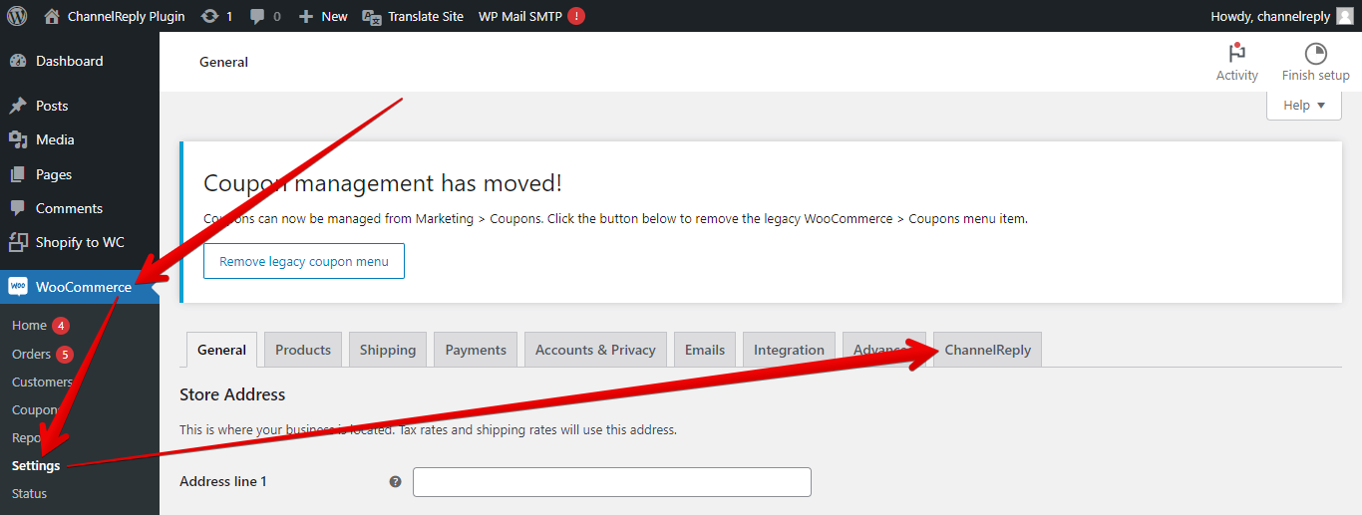The height and width of the screenshot is (515, 1362).
Task: Click the Dashboard gauge icon
Action: (18, 61)
